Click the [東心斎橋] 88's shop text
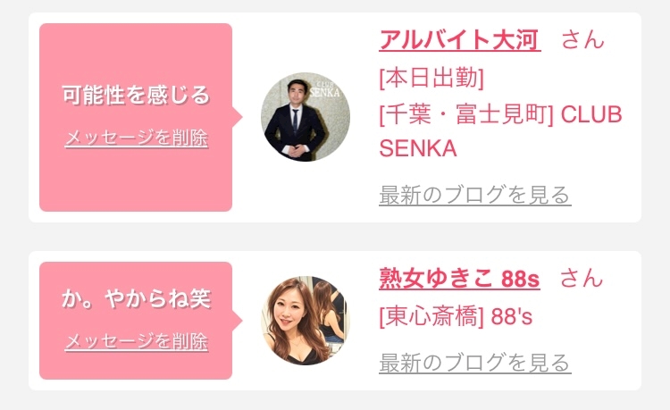This screenshot has width=670, height=410. click(456, 317)
